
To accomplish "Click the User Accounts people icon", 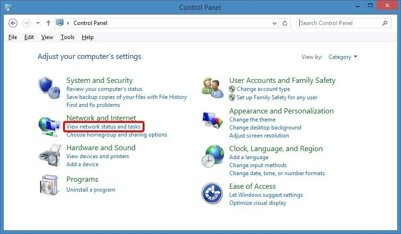I will tap(213, 88).
